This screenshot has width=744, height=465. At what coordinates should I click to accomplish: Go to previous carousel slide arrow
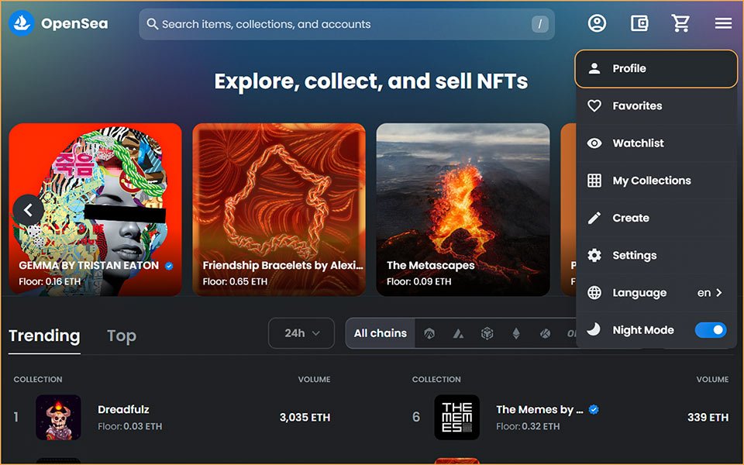pos(29,210)
